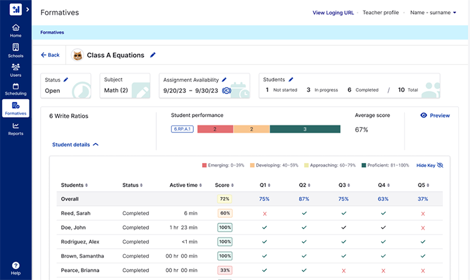Click the green Proficient segment of performance bar
Screen dimensions: 470x280
click(305, 129)
